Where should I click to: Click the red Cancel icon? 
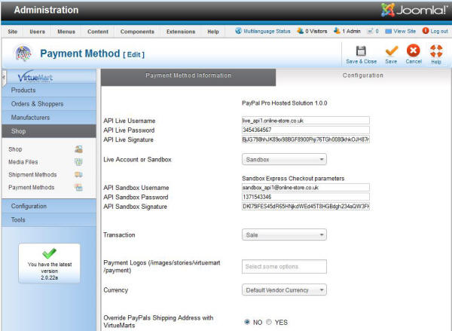coord(414,51)
